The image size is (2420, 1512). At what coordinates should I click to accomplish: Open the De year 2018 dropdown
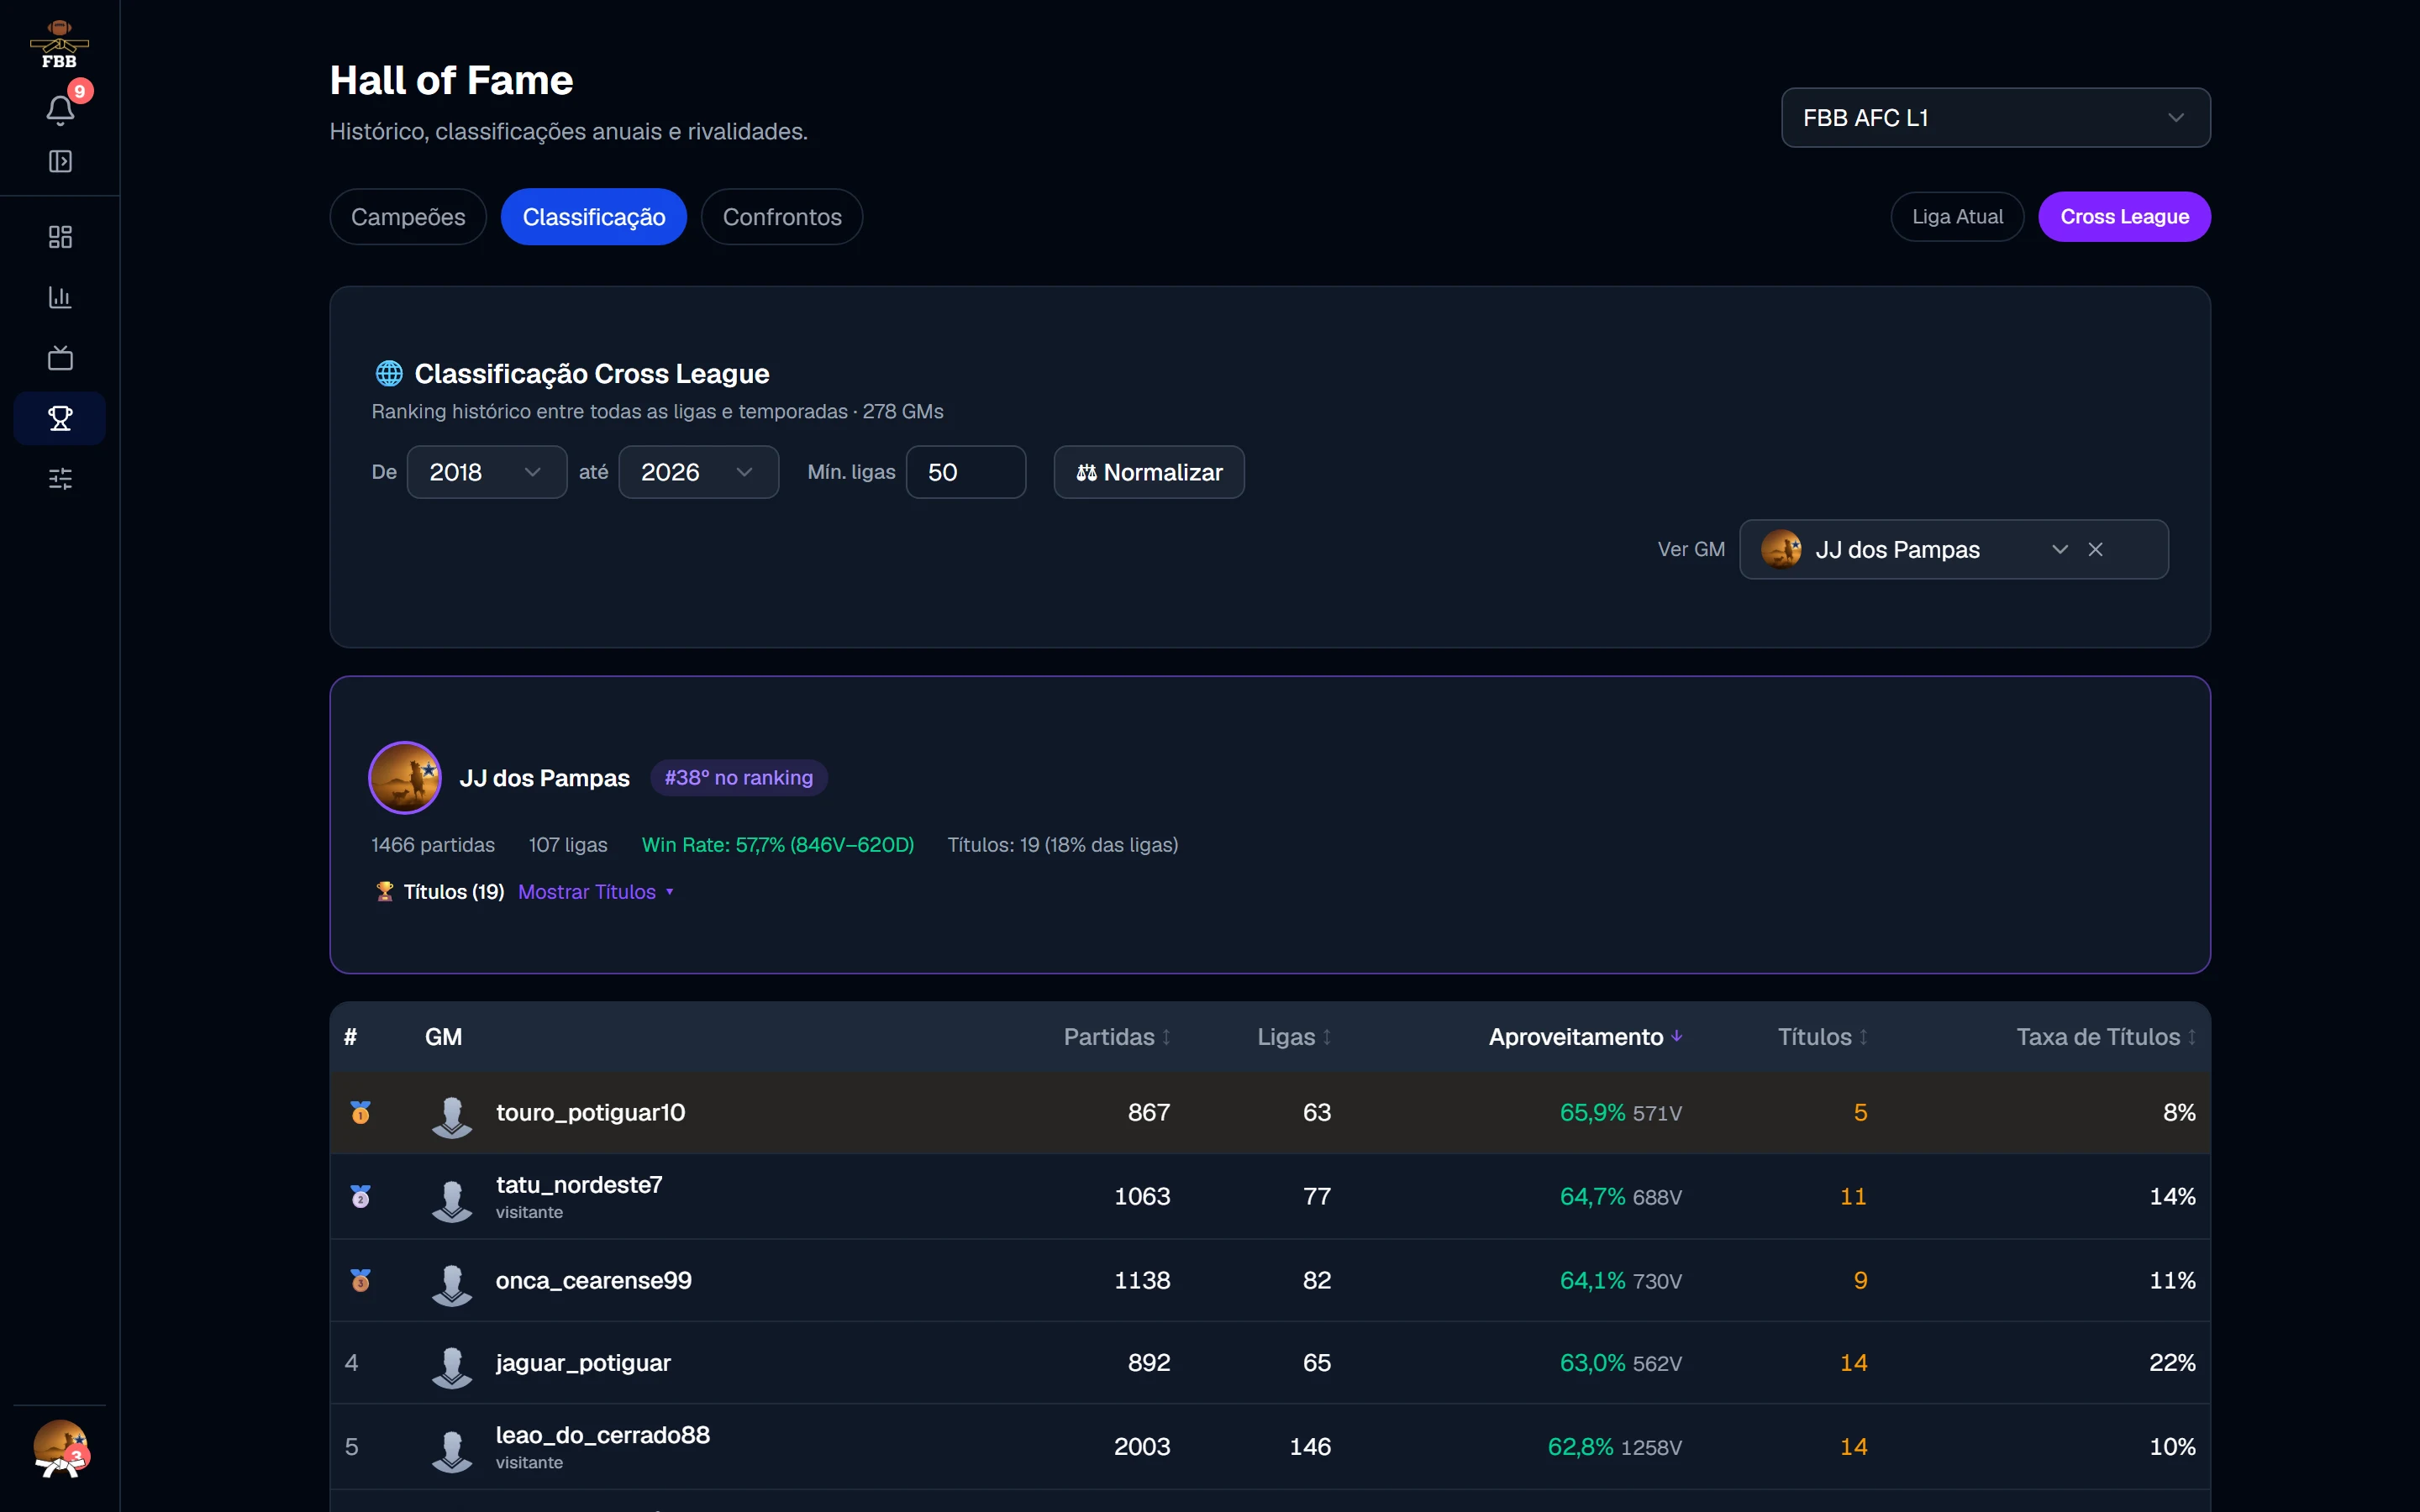click(x=487, y=472)
